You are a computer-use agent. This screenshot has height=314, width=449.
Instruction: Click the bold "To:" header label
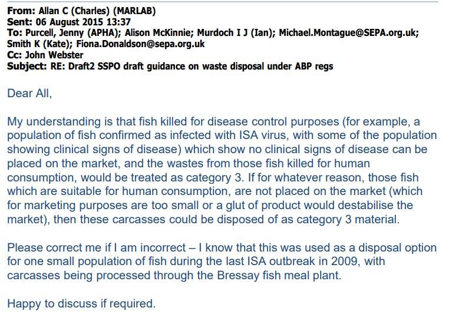[x=14, y=33]
